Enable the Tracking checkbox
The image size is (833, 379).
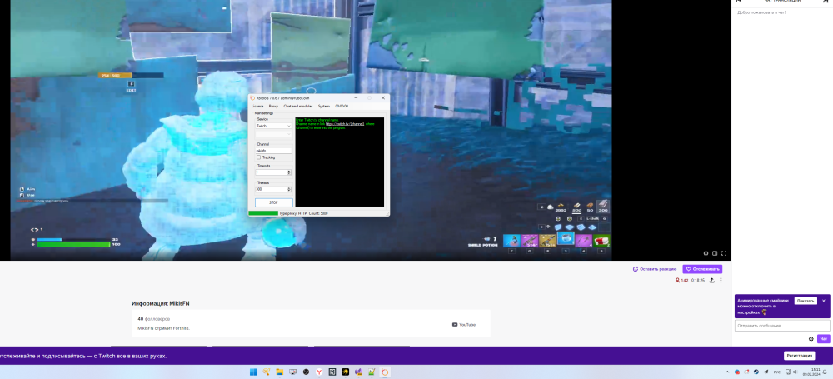259,157
